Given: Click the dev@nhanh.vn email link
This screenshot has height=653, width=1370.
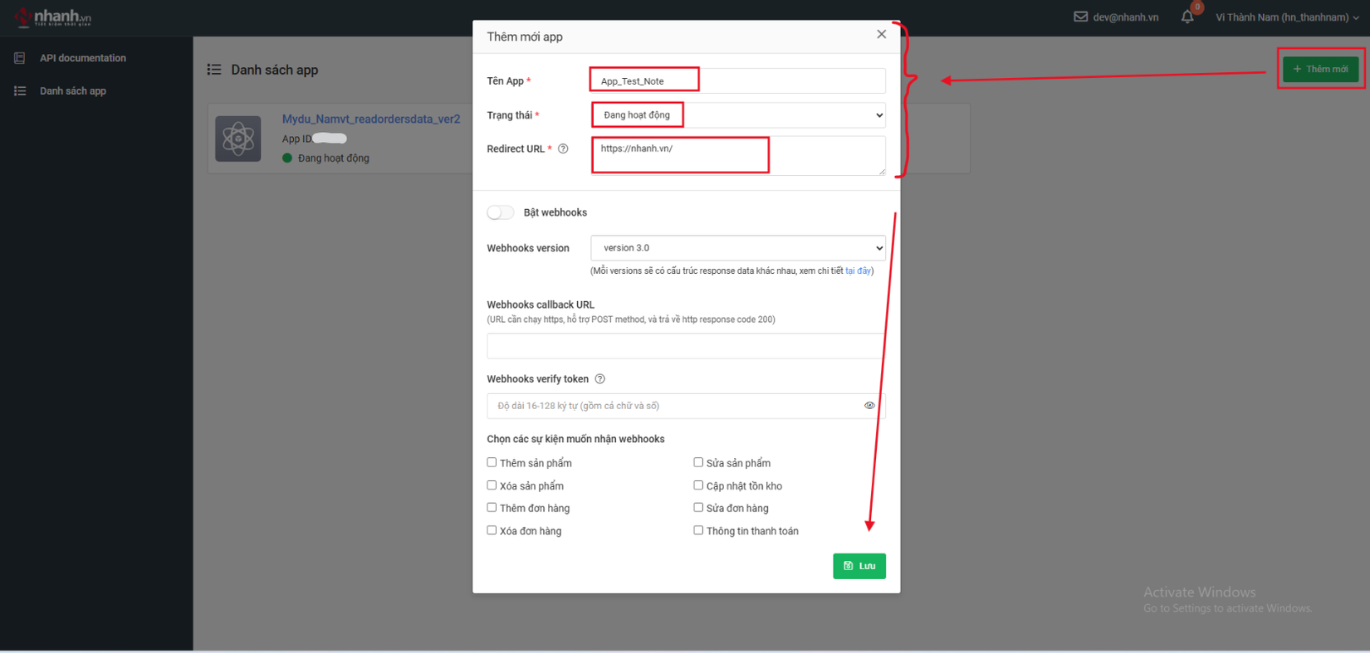Looking at the screenshot, I should (x=1125, y=17).
